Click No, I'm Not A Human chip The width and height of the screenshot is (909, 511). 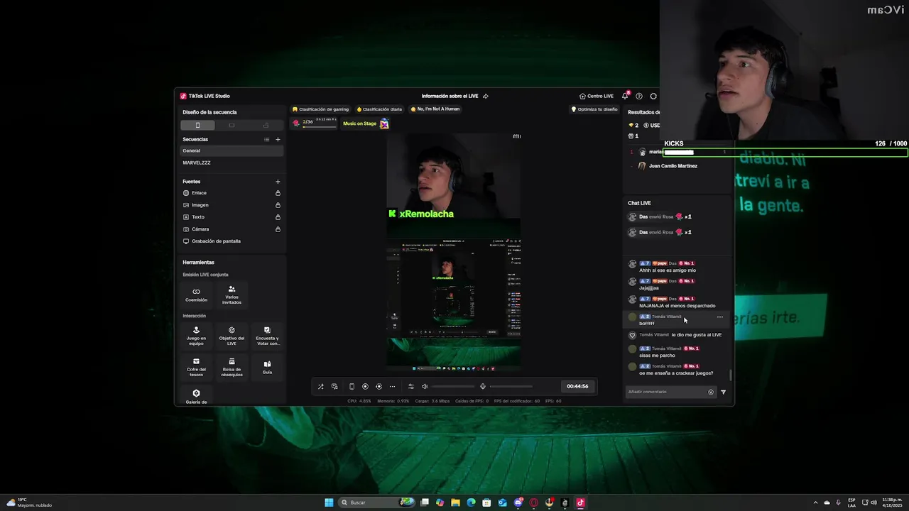coord(435,109)
